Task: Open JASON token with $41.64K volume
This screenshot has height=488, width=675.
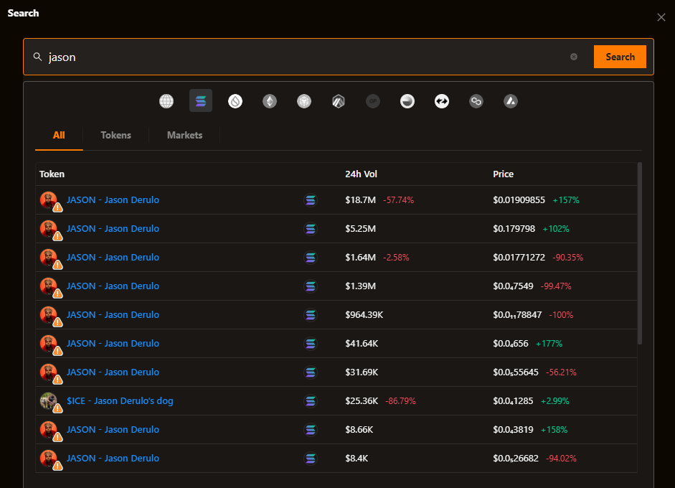Action: (x=113, y=343)
